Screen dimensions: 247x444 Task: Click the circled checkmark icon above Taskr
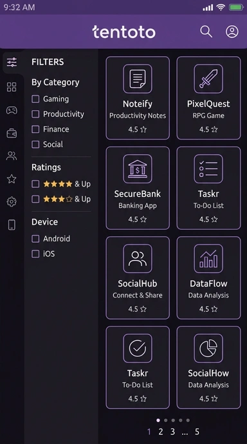(x=138, y=348)
